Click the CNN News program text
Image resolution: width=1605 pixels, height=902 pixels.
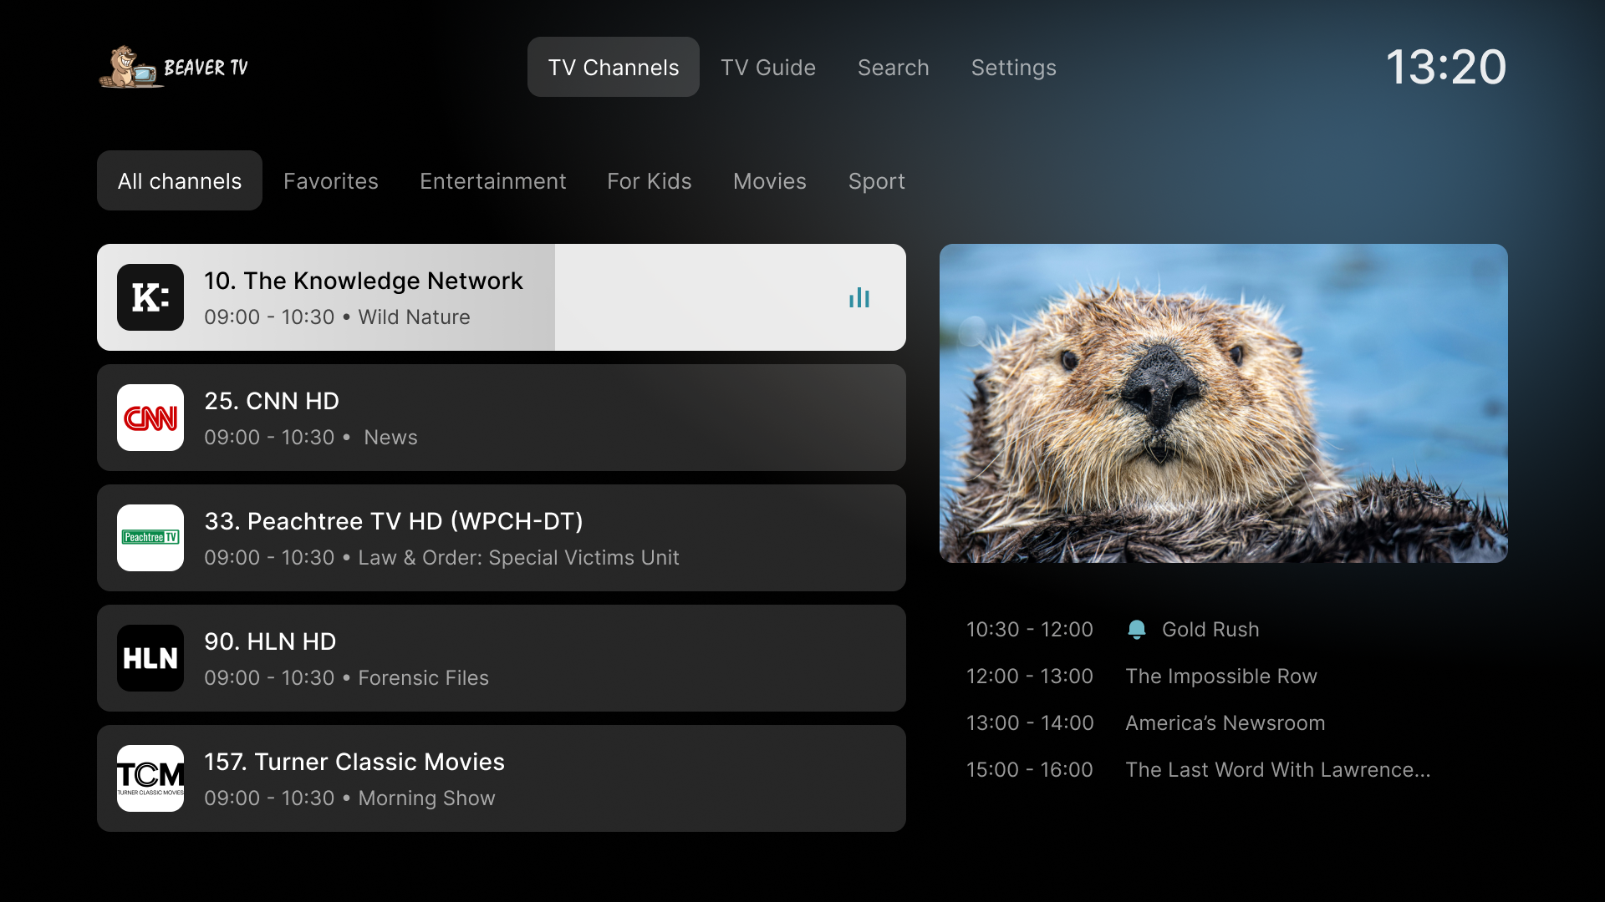tap(391, 438)
